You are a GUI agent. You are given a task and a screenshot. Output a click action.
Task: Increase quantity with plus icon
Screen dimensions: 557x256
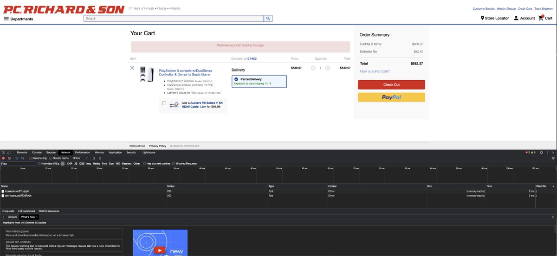[x=327, y=68]
